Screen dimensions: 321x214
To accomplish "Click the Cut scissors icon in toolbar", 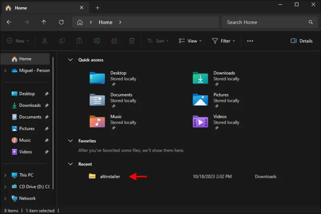I will (x=45, y=41).
